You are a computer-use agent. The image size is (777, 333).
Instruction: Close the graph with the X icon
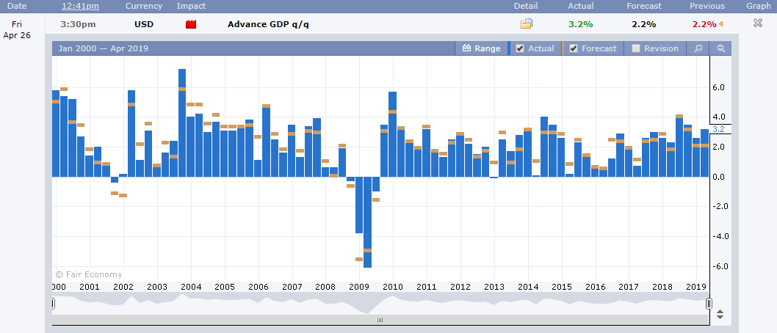point(758,23)
